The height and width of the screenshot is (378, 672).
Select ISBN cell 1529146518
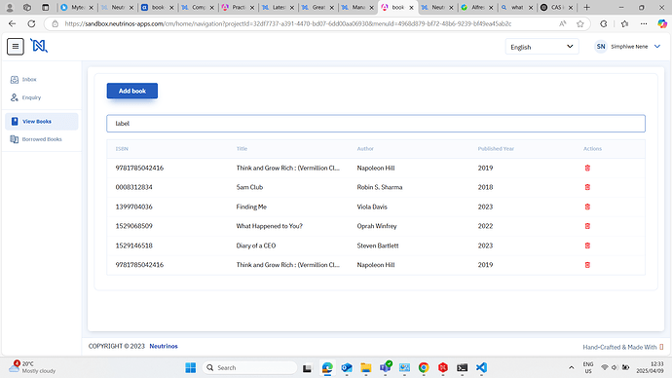pos(133,246)
